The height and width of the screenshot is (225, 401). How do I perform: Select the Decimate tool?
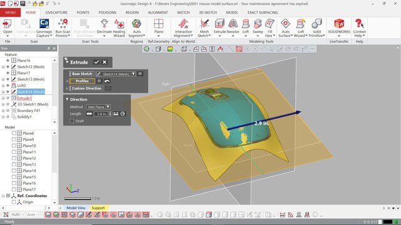tap(105, 27)
